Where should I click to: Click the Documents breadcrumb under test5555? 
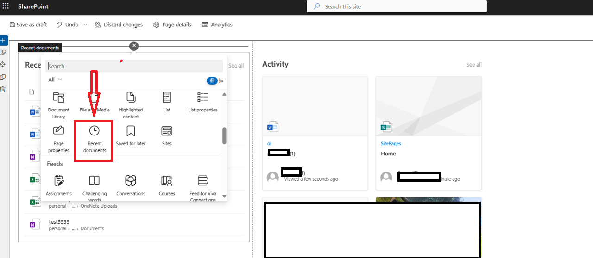coord(92,229)
